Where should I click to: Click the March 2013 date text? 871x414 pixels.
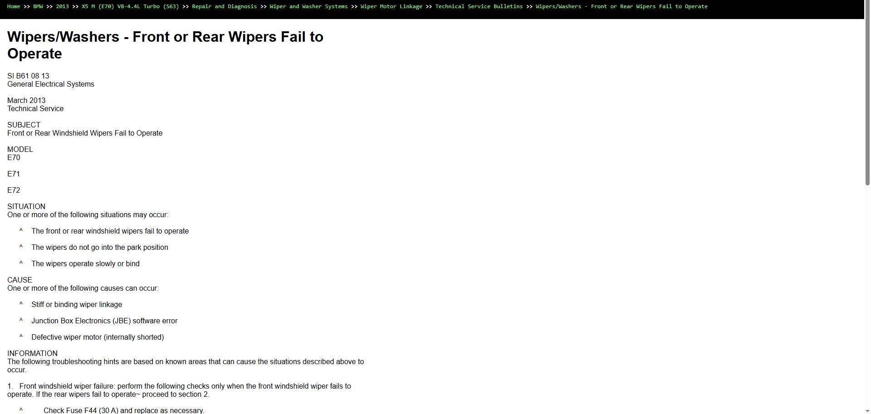pyautogui.click(x=26, y=100)
